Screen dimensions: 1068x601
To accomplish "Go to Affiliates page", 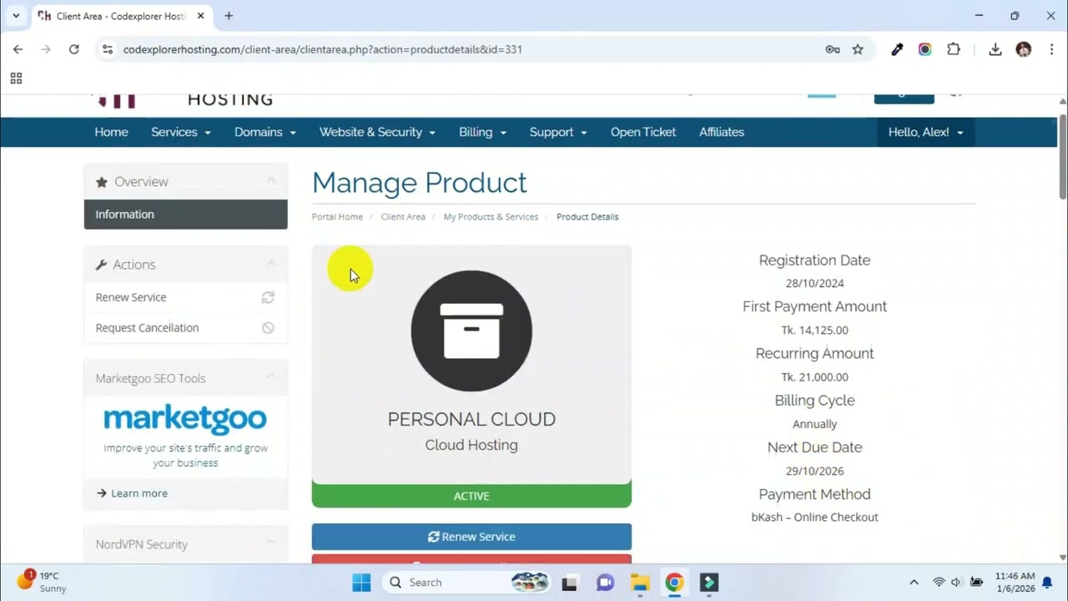I will (722, 132).
